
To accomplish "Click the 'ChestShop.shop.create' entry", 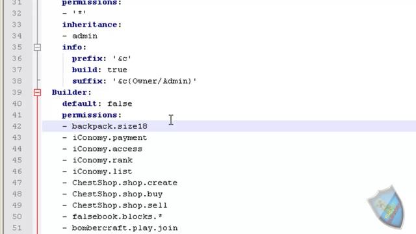I will (x=125, y=183).
